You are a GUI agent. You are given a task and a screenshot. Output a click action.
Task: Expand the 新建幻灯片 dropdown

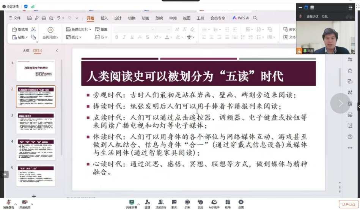(90, 30)
